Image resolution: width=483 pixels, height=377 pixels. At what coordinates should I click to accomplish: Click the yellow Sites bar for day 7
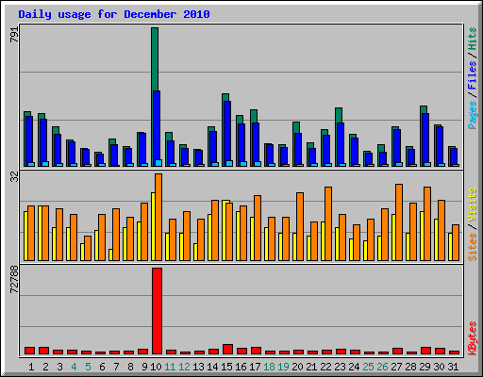pos(110,254)
